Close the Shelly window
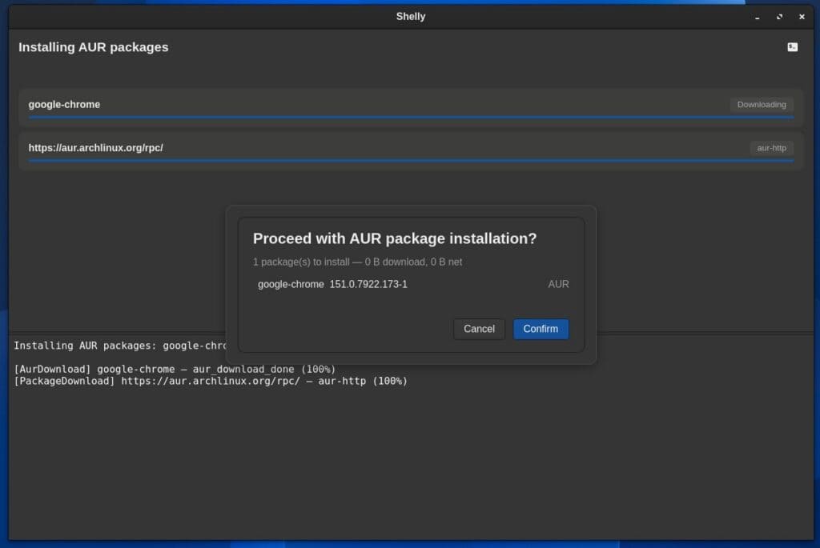820x548 pixels. pyautogui.click(x=802, y=17)
